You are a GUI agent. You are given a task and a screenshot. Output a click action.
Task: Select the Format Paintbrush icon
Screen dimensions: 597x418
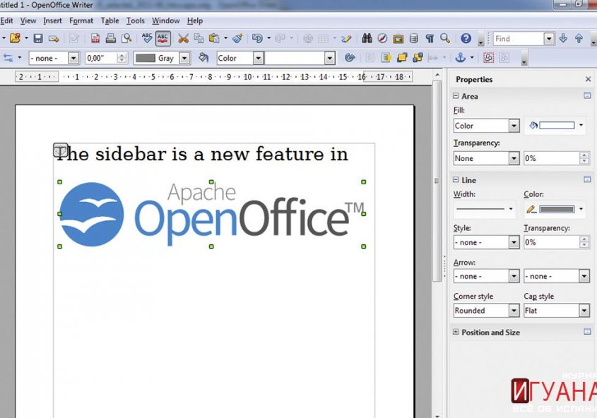[237, 38]
